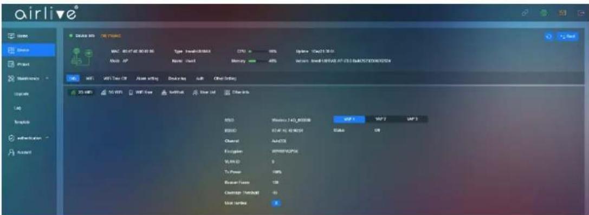Open the User List sub-tab
Viewport: 589px width, 215px height.
point(204,92)
